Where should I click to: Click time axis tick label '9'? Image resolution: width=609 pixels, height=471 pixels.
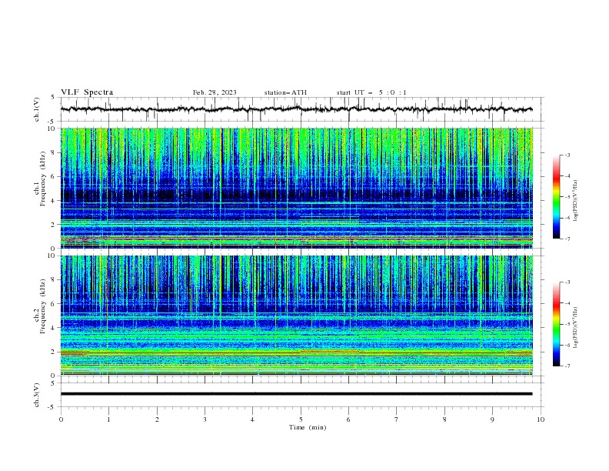[x=492, y=419]
